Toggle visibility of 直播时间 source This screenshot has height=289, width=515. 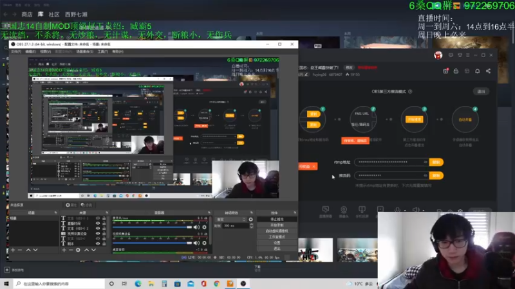(98, 223)
